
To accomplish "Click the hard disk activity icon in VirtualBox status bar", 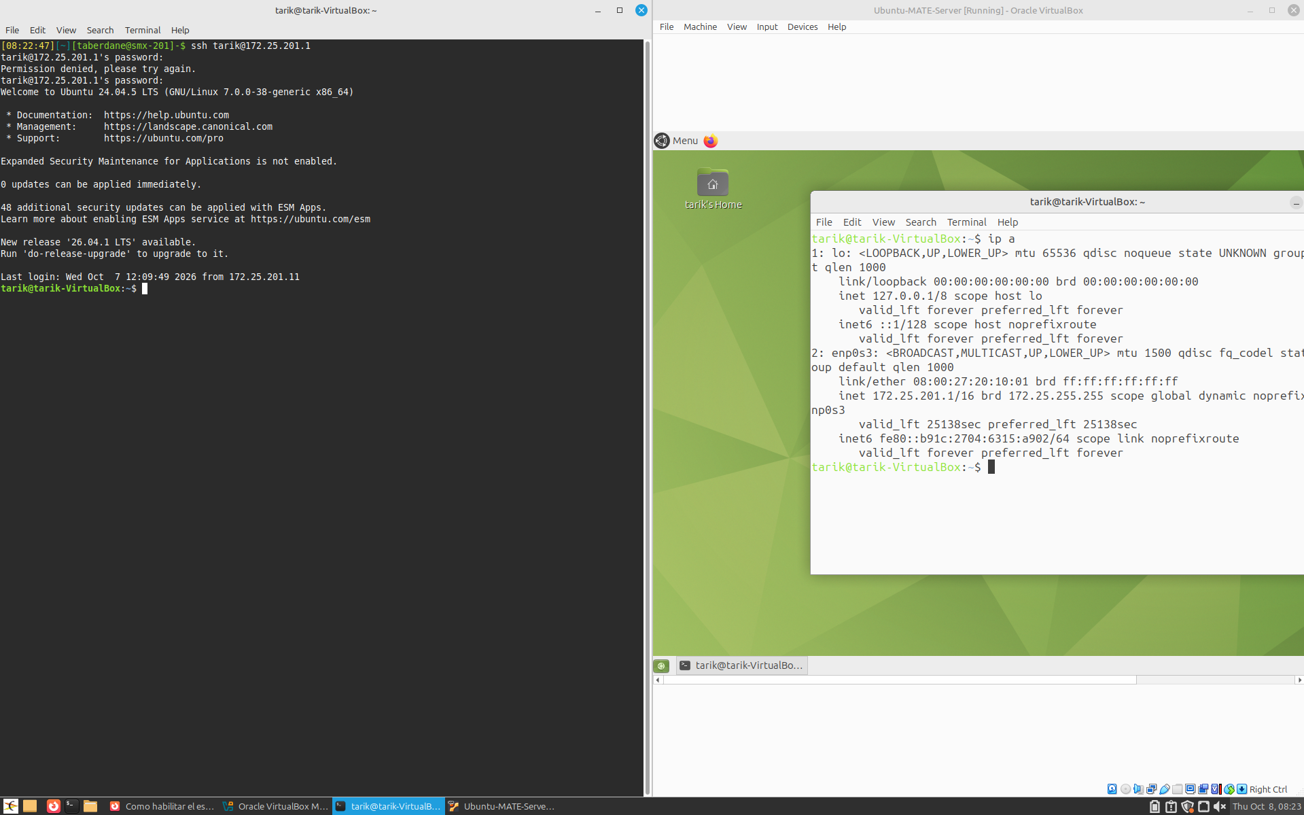I will coord(1112,789).
